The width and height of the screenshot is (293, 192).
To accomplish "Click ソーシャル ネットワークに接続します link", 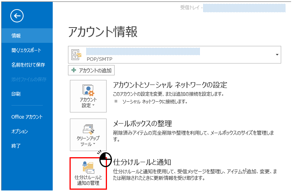I will (x=155, y=102).
